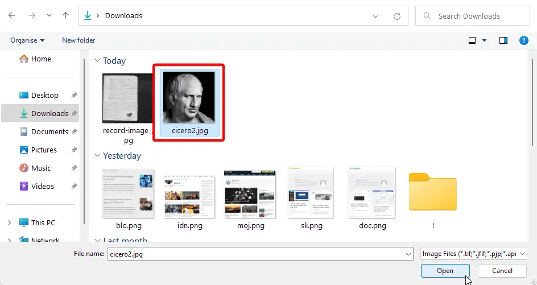This screenshot has height=285, width=537.
Task: Open the help question mark icon
Action: 524,40
